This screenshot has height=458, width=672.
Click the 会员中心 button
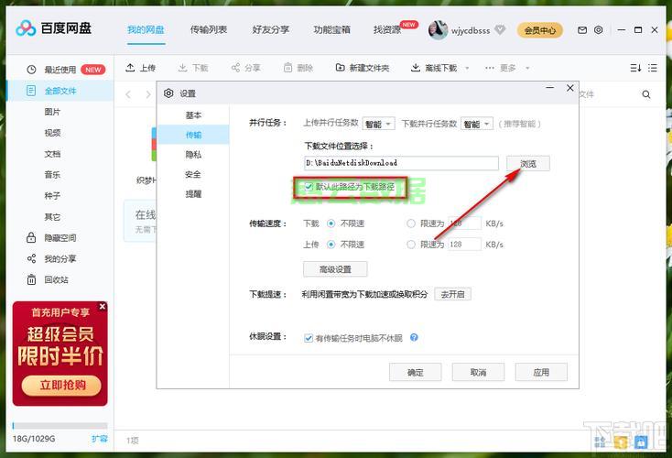click(x=540, y=30)
